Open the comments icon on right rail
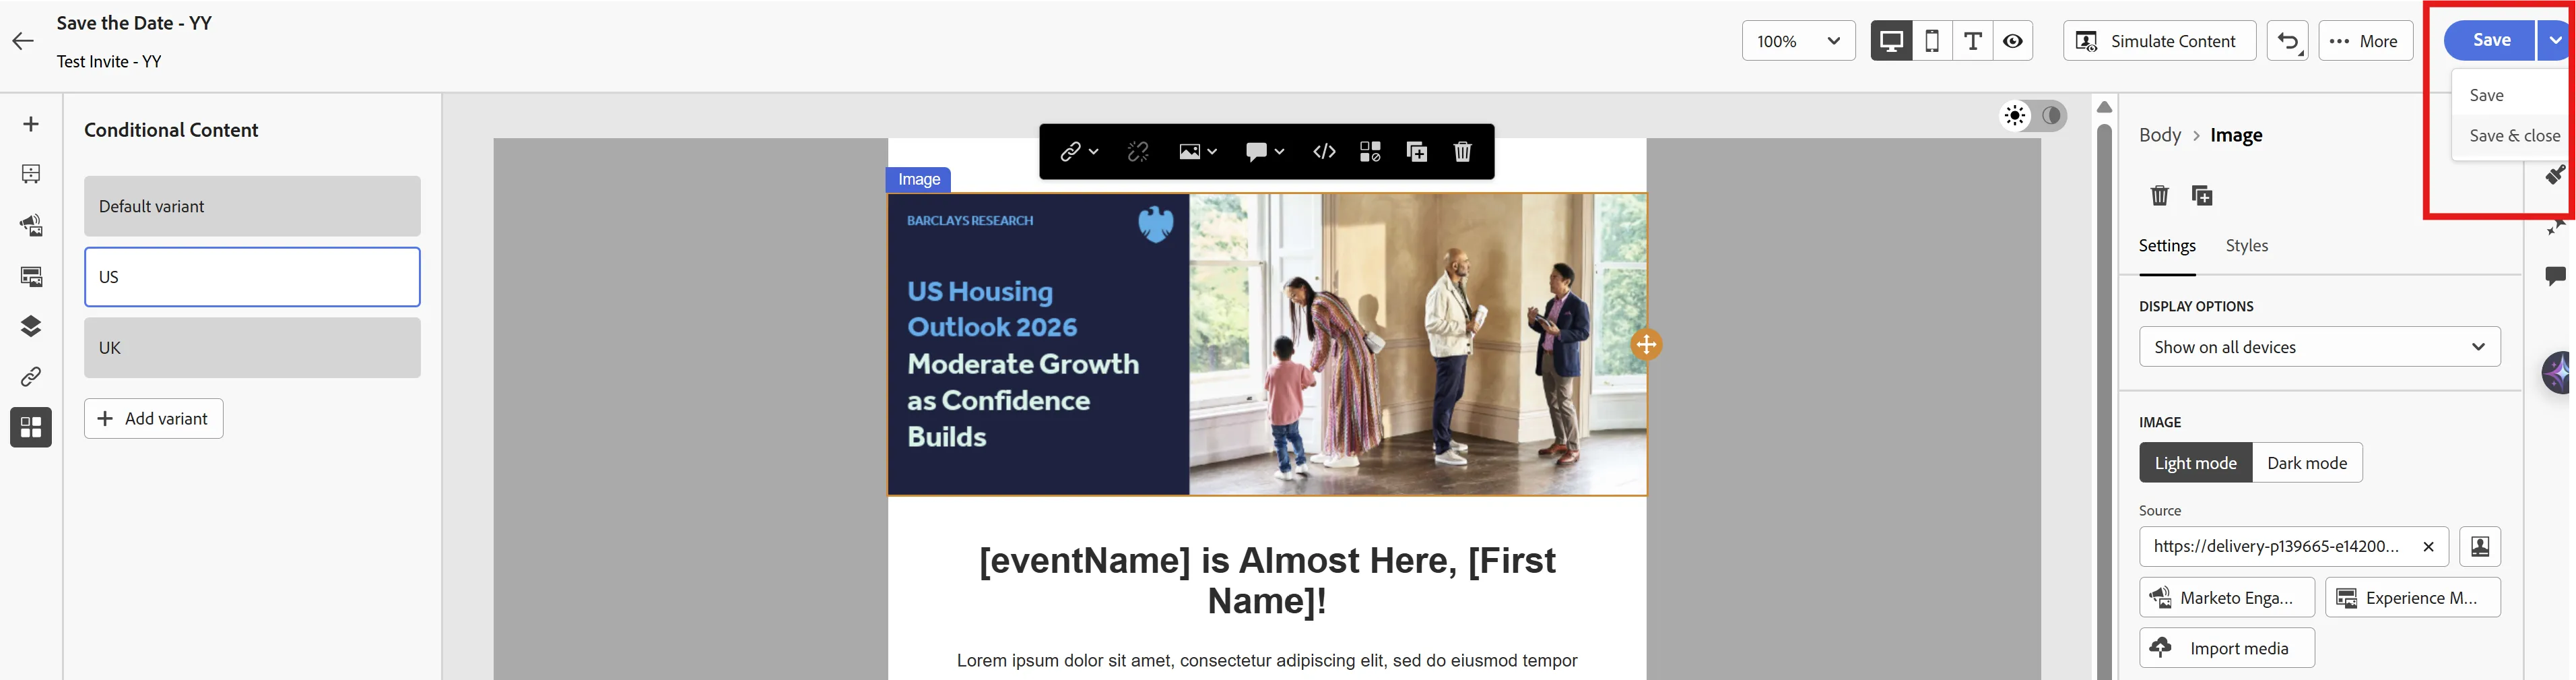 tap(2555, 276)
